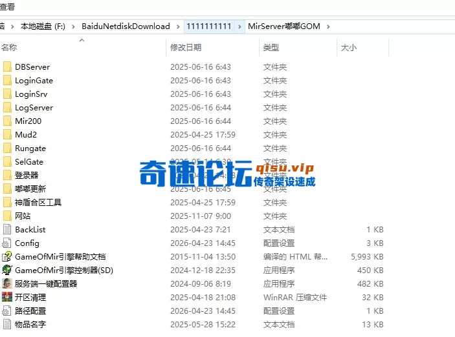The height and width of the screenshot is (337, 455).
Task: Select the file name 物品名字
Action: (x=30, y=325)
